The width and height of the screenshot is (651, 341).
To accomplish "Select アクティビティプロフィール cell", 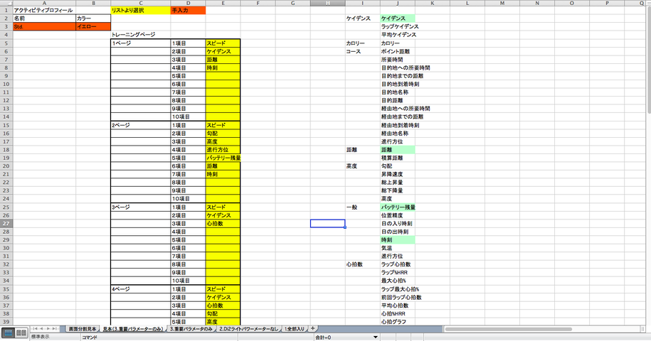I will pyautogui.click(x=44, y=11).
